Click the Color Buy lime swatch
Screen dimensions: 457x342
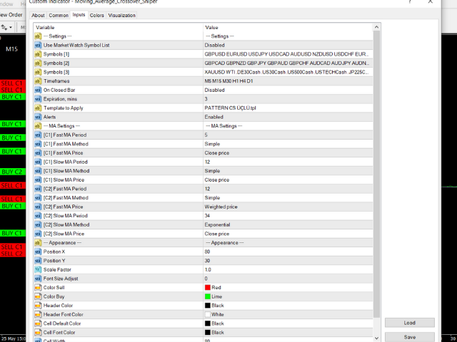tap(208, 296)
